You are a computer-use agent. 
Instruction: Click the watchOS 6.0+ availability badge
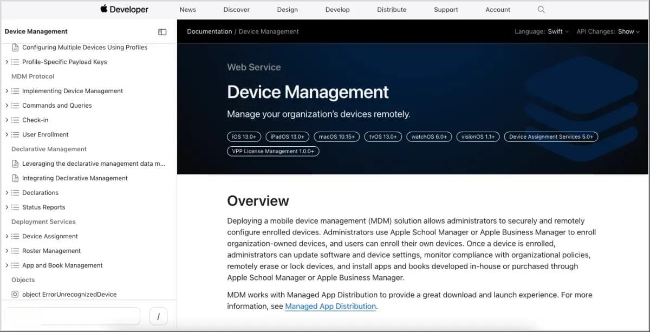point(429,137)
